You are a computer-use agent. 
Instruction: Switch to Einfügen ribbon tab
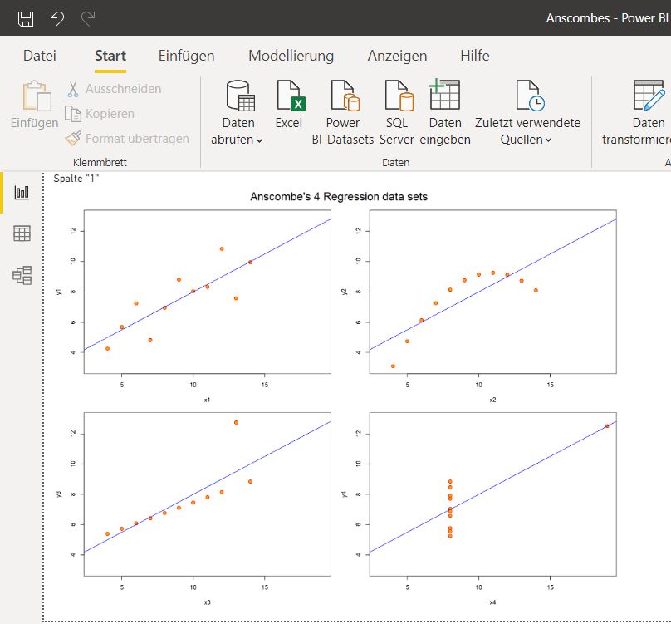186,56
